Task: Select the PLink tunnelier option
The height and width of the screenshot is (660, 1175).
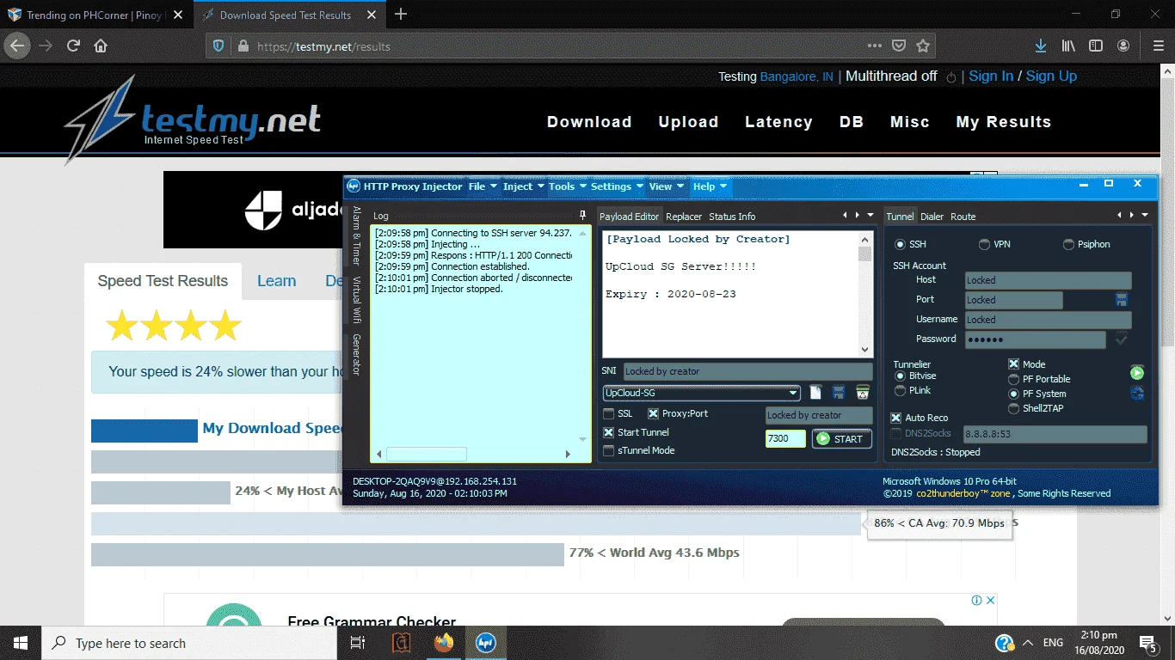Action: [901, 390]
